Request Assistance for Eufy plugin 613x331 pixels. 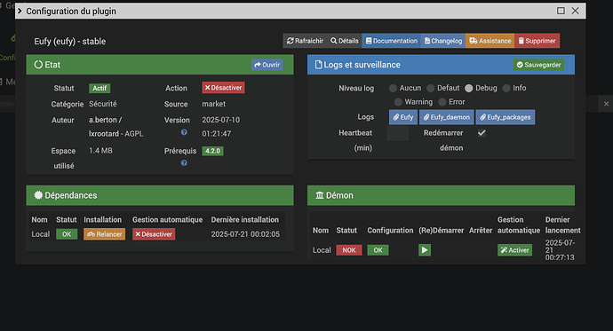[x=490, y=41]
